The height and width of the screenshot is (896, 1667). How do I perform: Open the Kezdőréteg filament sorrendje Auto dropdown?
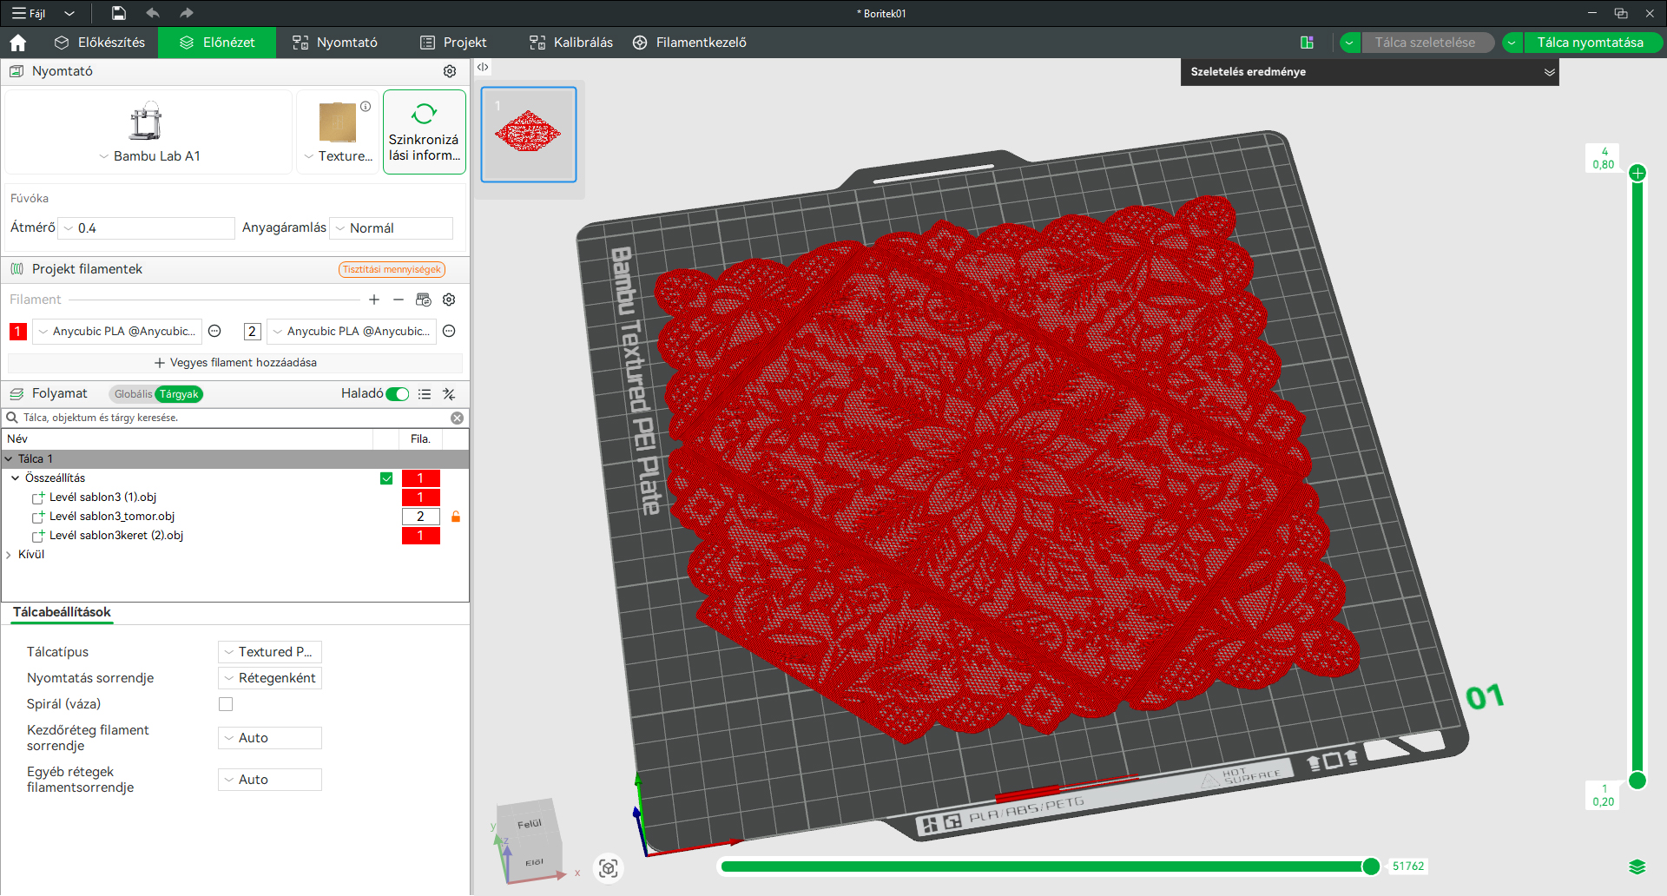pos(270,738)
